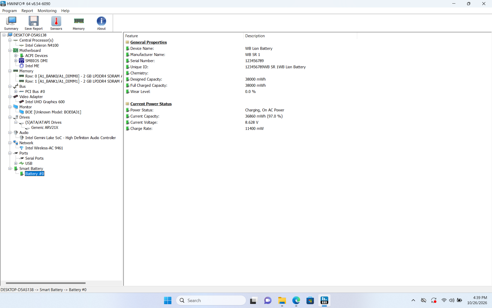Select BOE monitor model BOE0A31
492x308 pixels.
point(53,112)
